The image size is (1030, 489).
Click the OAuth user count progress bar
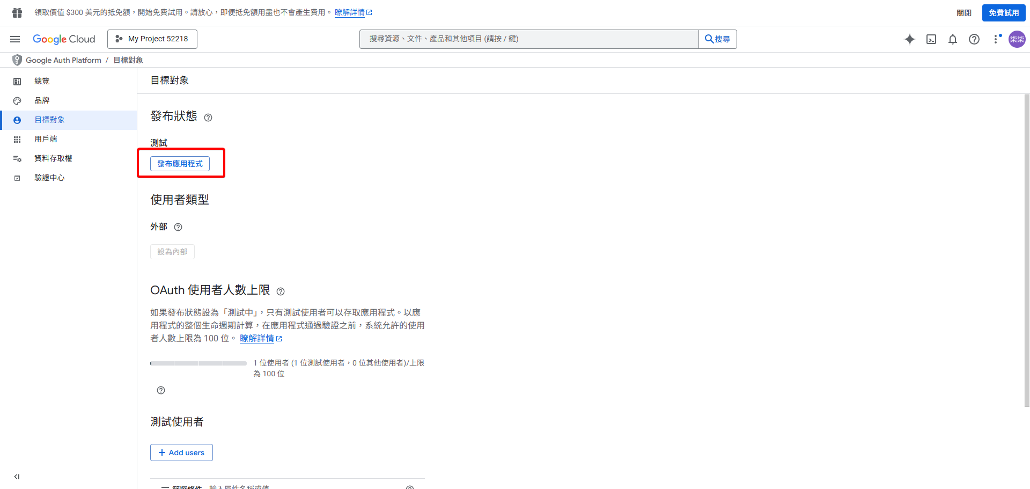point(198,363)
